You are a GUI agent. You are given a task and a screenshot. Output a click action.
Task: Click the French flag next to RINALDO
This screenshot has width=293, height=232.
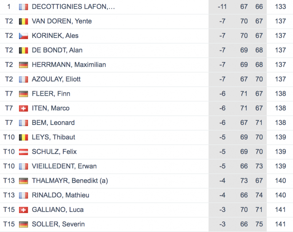23,195
